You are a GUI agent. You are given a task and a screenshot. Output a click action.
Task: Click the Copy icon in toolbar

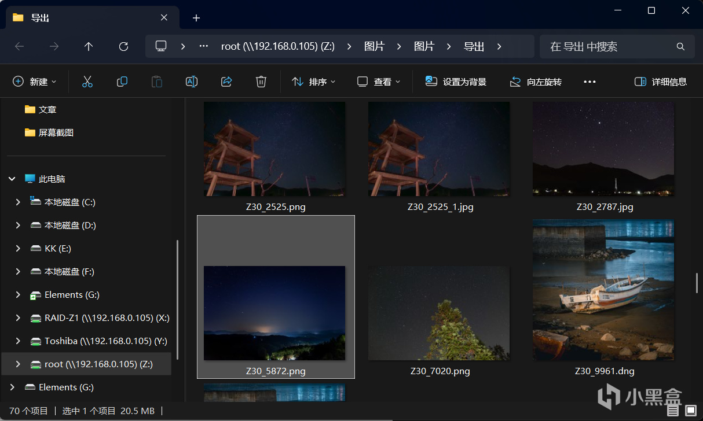point(122,82)
